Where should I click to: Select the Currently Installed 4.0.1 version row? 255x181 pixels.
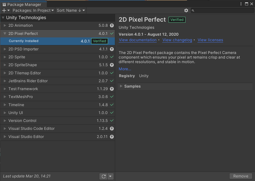pyautogui.click(x=57, y=41)
